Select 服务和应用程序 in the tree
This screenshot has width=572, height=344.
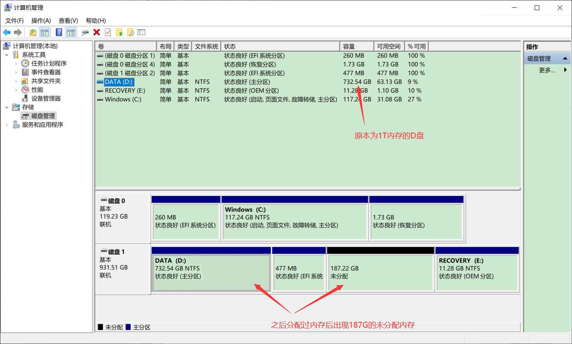pos(42,125)
